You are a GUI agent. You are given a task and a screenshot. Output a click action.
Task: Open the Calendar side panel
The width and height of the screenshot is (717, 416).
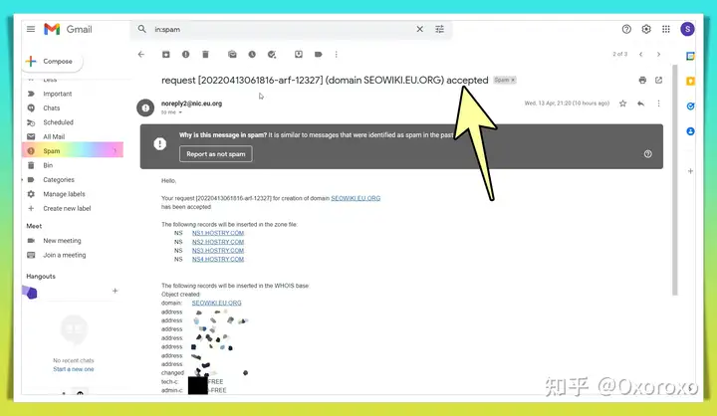690,56
